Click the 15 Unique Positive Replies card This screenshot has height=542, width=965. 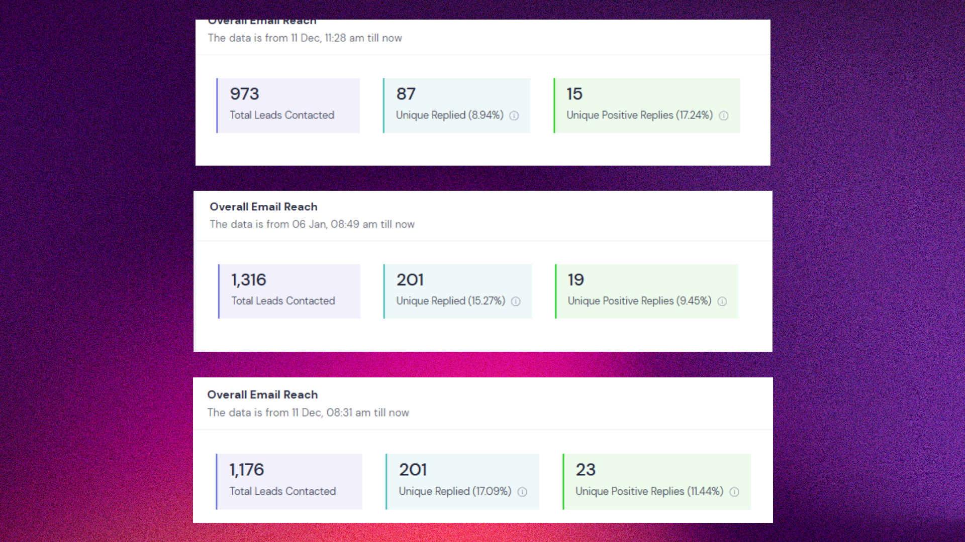point(647,105)
